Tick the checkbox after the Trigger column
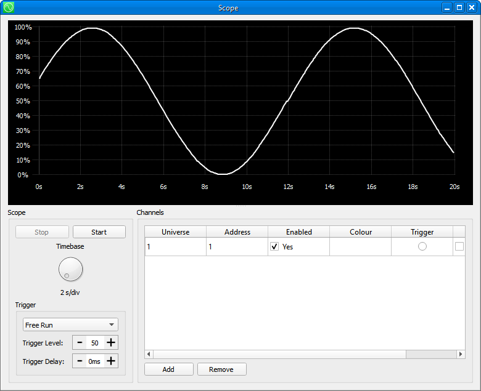 click(x=459, y=246)
